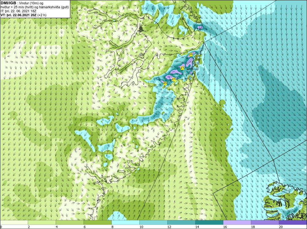Click the 8–10 m/s light cyan swatch
This screenshot has width=307, height=229.
click(126, 222)
